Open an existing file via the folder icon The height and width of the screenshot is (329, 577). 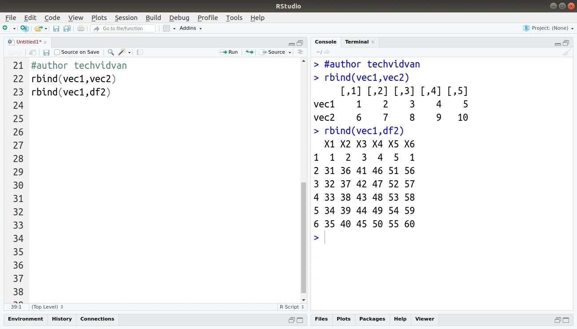coord(38,28)
